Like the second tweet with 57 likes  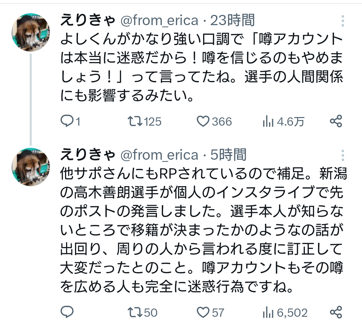203,312
